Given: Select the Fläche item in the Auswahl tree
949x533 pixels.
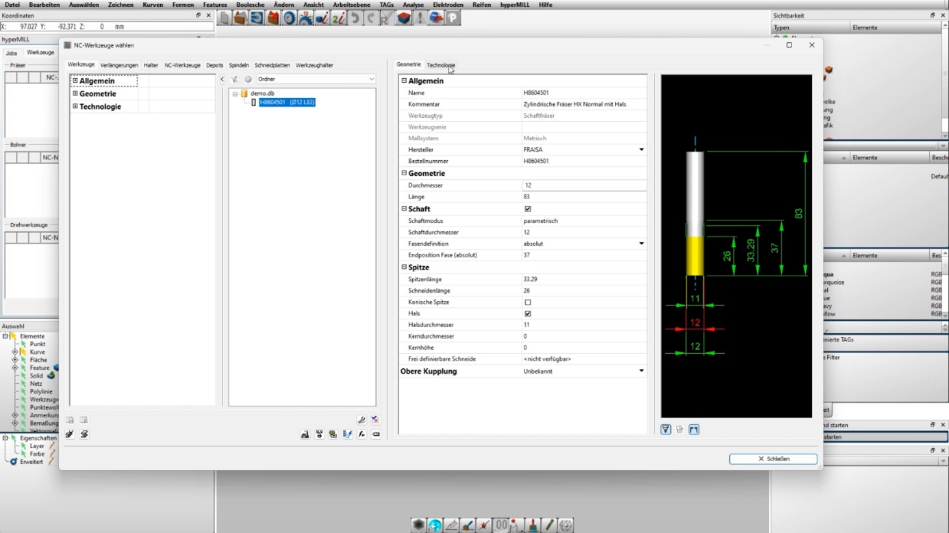Looking at the screenshot, I should 38,360.
